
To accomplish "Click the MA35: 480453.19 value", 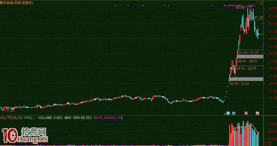I will [107, 118].
